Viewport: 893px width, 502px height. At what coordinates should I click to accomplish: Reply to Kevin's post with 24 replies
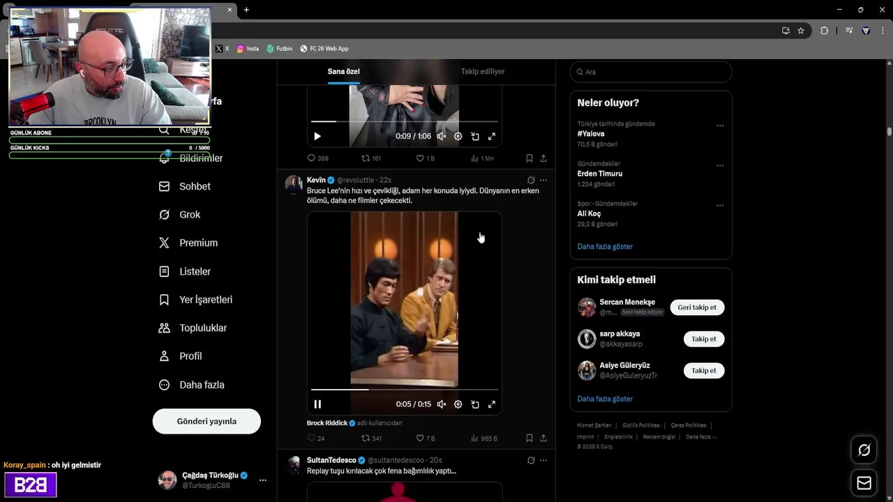click(x=316, y=439)
